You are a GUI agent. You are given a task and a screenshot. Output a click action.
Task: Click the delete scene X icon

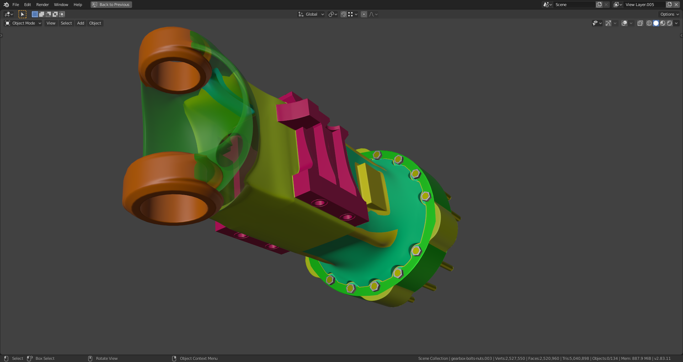pyautogui.click(x=606, y=5)
